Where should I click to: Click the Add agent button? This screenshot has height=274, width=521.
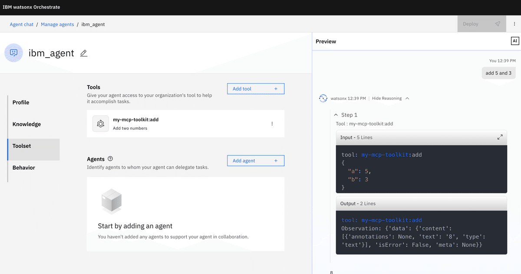click(x=256, y=160)
